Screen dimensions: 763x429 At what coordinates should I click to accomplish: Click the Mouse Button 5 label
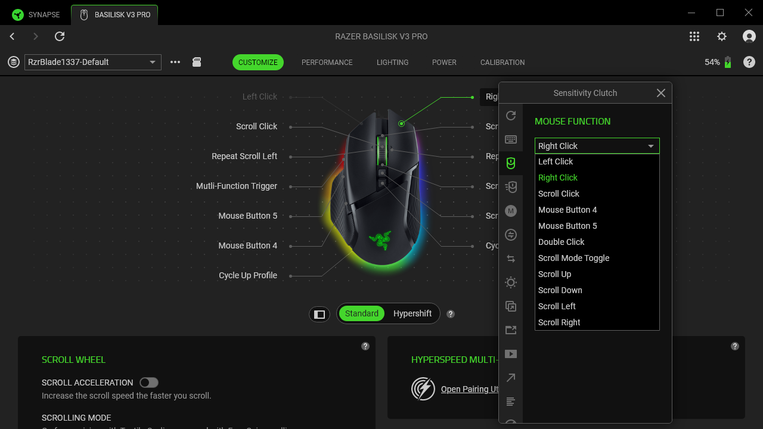[x=247, y=216]
